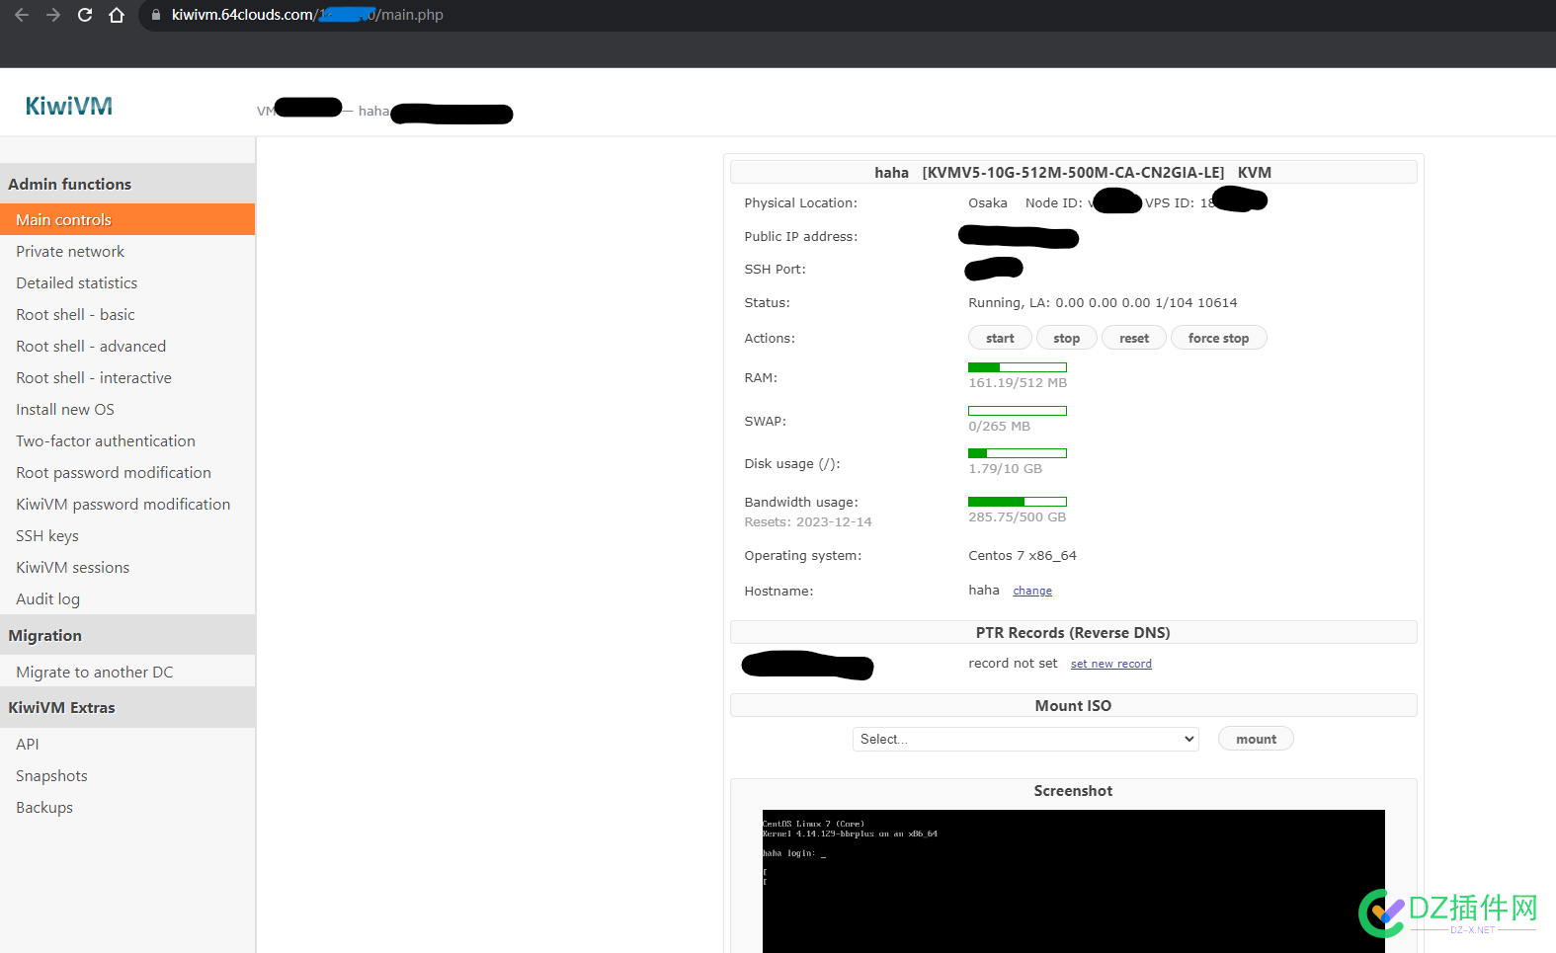Click the force stop button
This screenshot has width=1556, height=953.
pos(1218,338)
